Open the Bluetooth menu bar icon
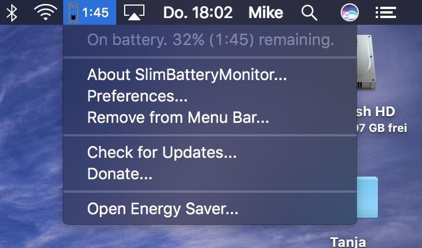 pyautogui.click(x=12, y=12)
